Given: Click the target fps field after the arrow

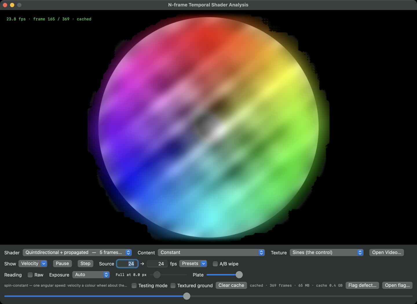Looking at the screenshot, I should [157, 264].
